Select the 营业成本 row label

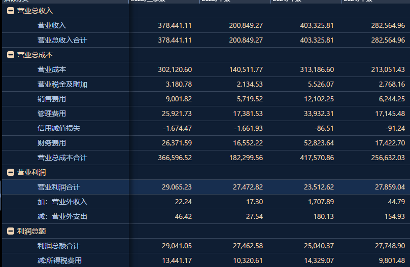coord(52,69)
